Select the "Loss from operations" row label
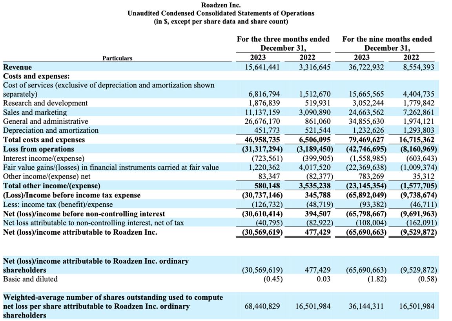 click(x=38, y=149)
